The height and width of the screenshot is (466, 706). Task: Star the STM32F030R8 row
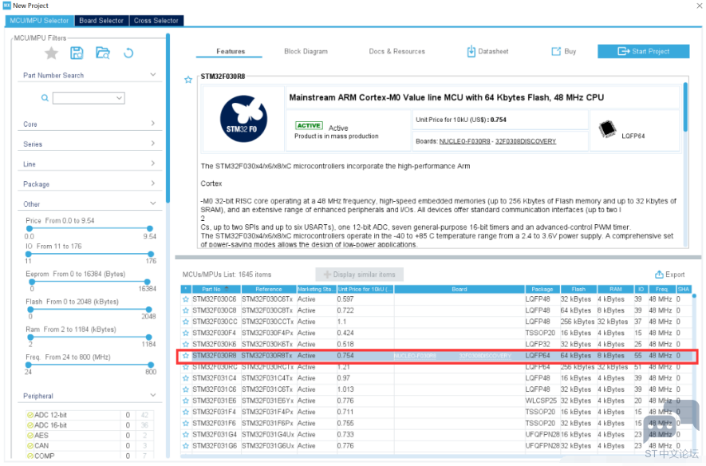click(186, 355)
